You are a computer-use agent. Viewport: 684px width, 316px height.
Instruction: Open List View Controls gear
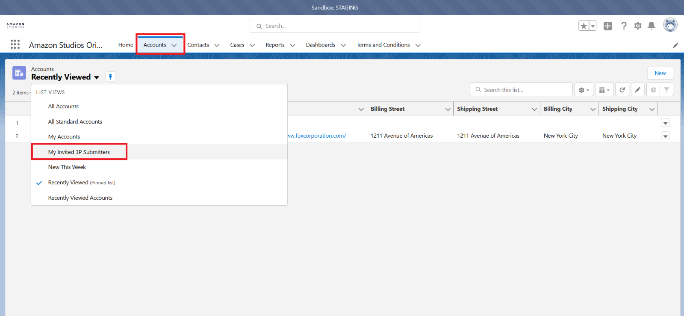click(x=584, y=90)
